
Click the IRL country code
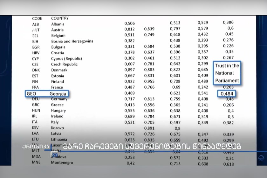coord(35,116)
